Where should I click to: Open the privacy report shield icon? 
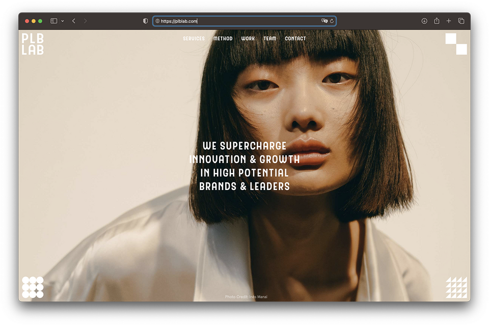click(x=145, y=21)
